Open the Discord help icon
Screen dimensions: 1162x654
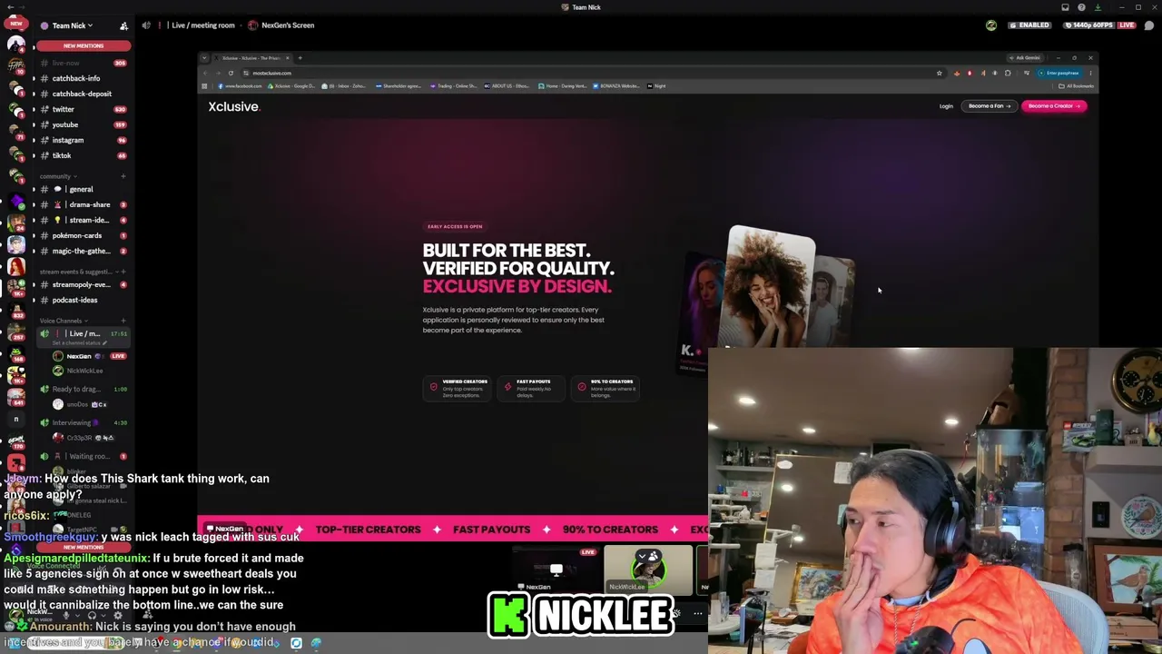click(x=1081, y=7)
